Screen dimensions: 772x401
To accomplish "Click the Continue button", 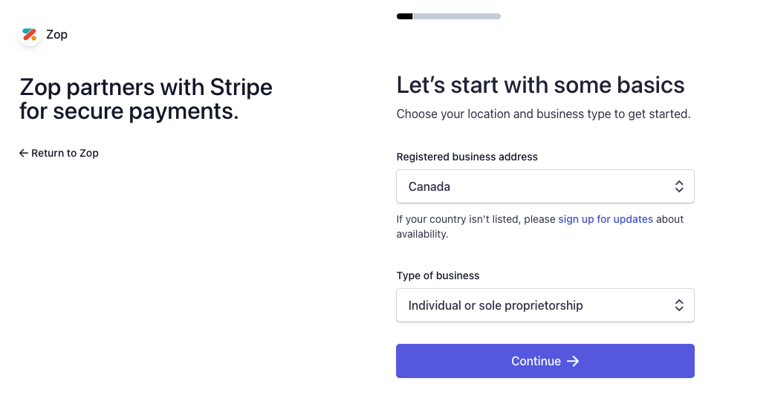I will (x=545, y=361).
